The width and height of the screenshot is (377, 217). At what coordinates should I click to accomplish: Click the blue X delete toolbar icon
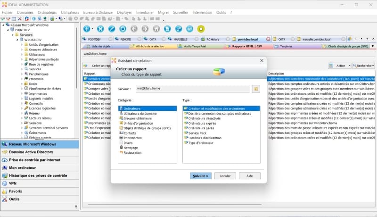click(x=100, y=29)
